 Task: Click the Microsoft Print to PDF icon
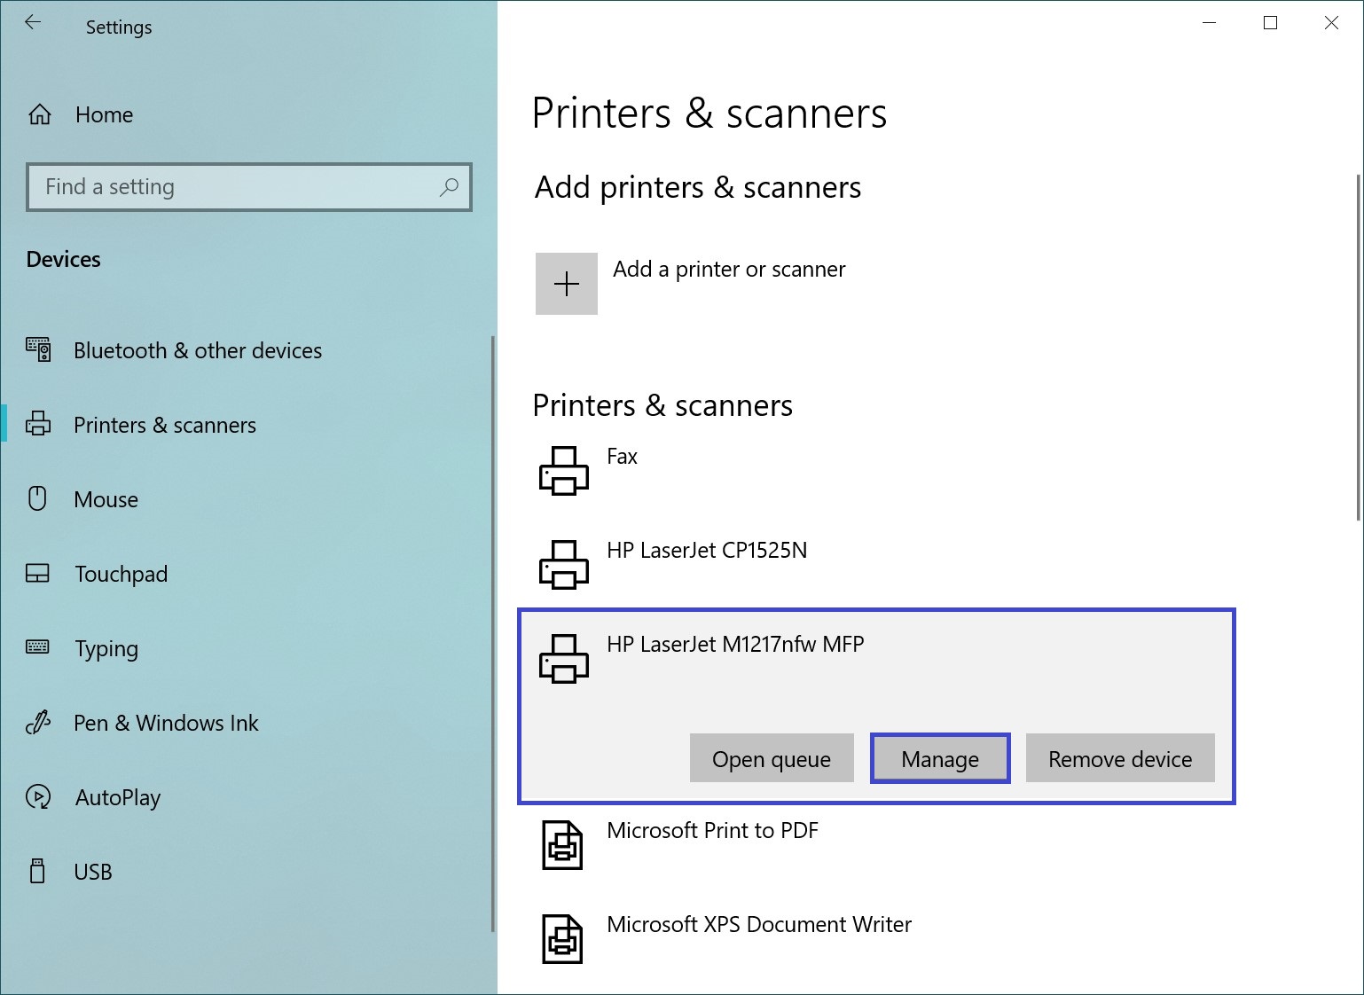point(562,845)
